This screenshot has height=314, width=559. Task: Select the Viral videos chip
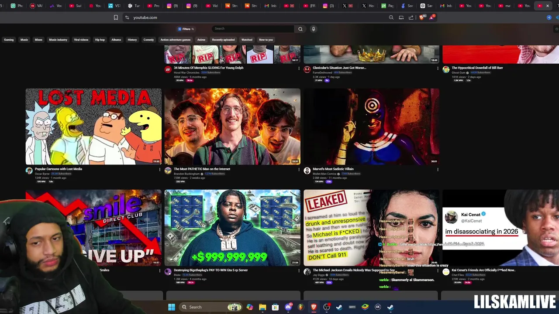point(81,40)
